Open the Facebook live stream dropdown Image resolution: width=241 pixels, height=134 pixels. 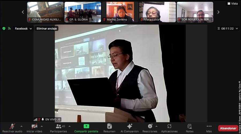pyautogui.click(x=23, y=29)
